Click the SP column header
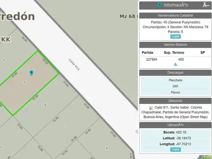 point(203,53)
